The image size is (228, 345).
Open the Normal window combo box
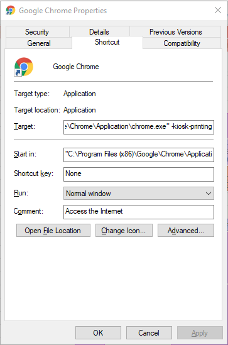click(x=139, y=194)
